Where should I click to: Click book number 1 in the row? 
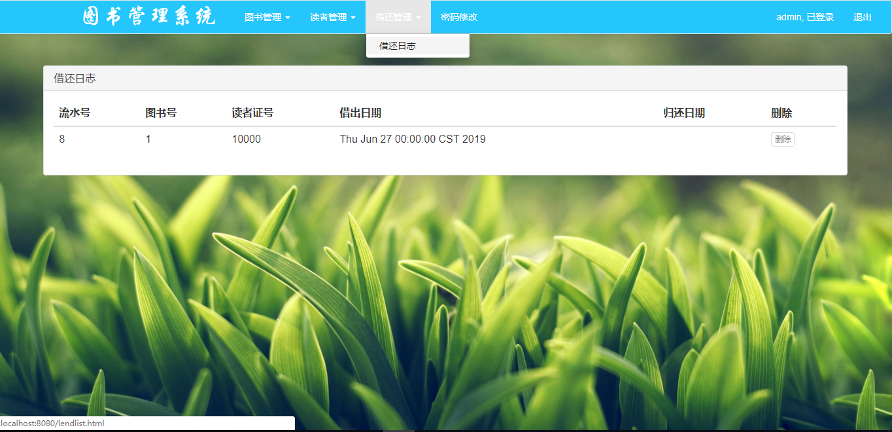pos(148,139)
